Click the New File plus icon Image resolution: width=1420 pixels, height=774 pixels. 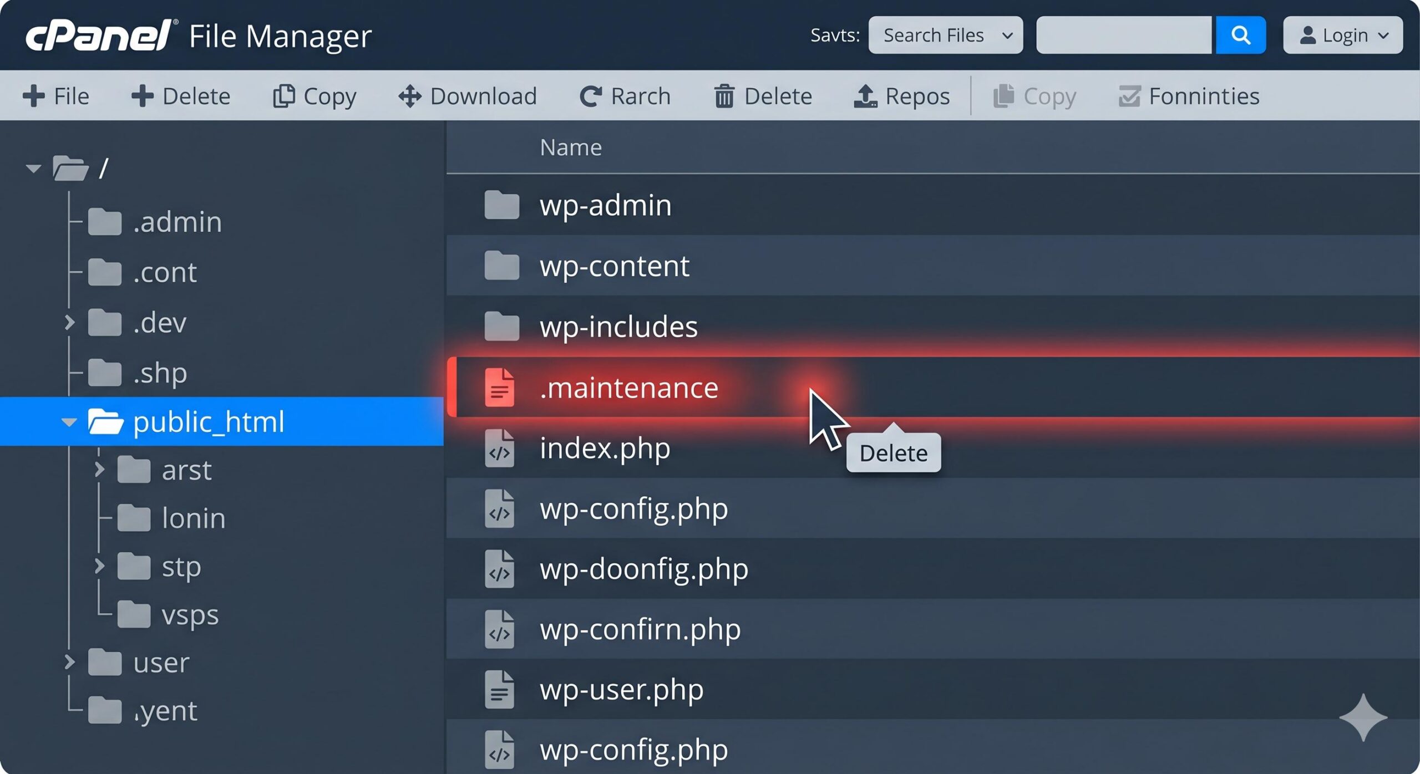pos(33,95)
